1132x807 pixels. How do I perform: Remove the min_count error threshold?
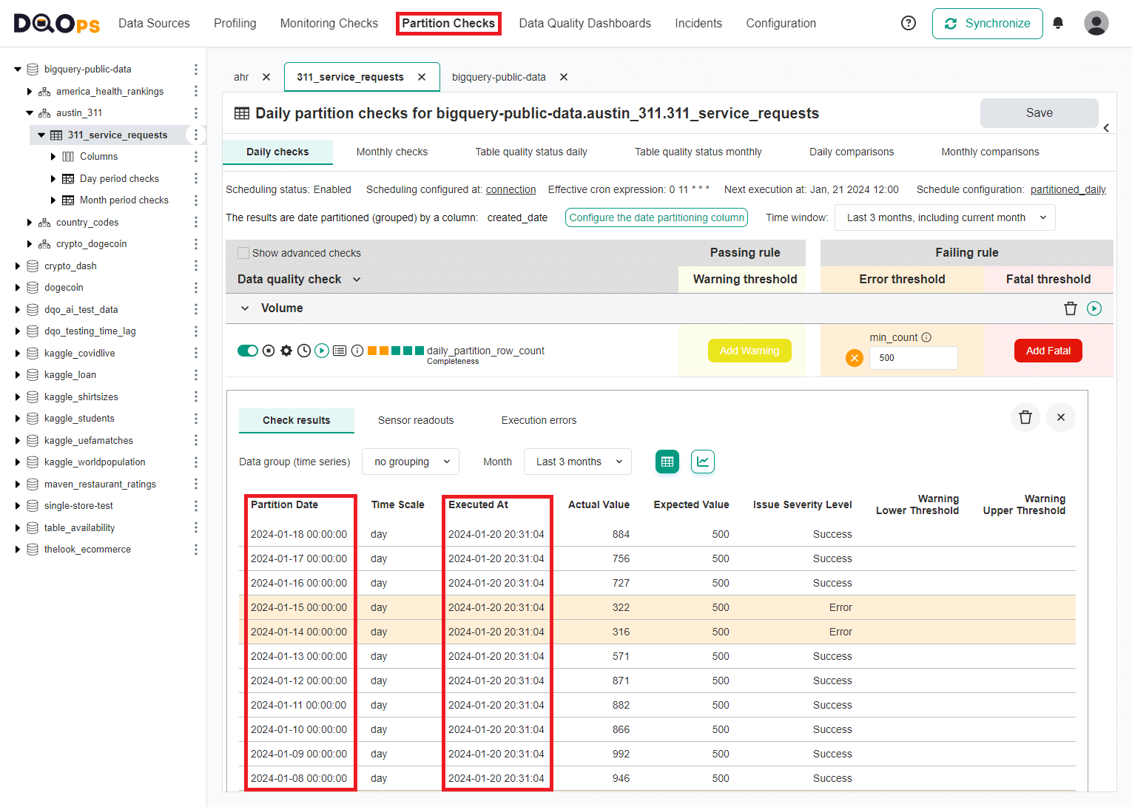(x=855, y=357)
